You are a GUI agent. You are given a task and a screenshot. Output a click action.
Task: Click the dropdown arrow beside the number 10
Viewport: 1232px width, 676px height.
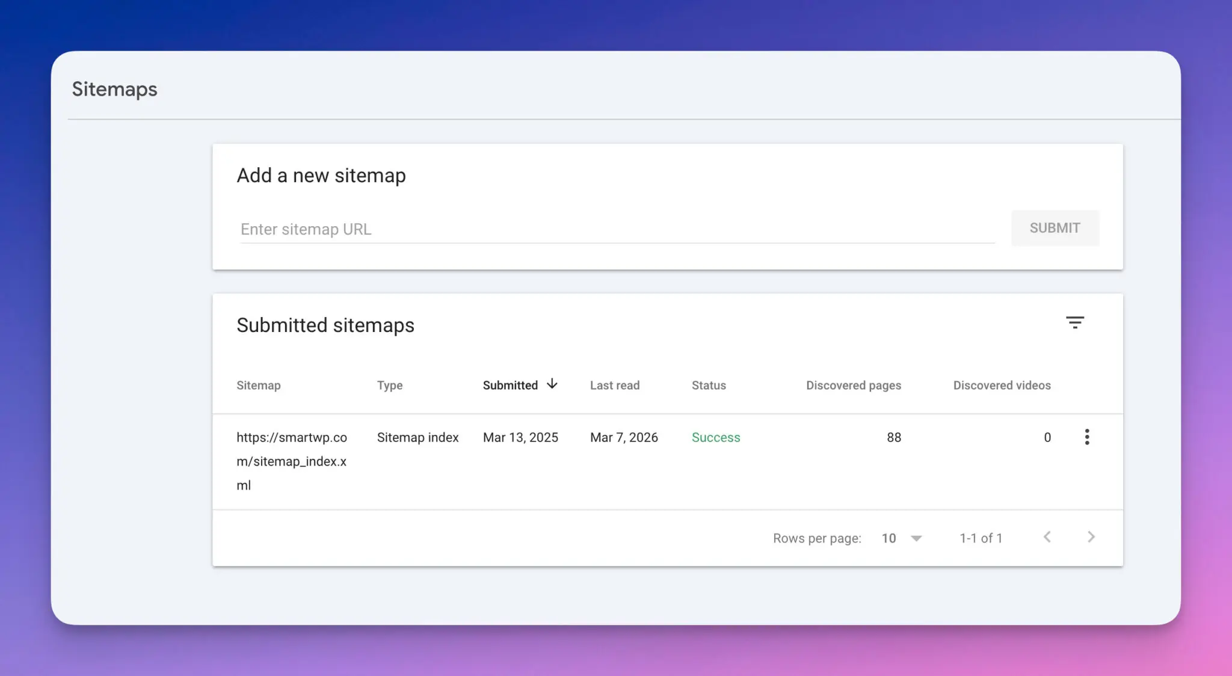916,538
